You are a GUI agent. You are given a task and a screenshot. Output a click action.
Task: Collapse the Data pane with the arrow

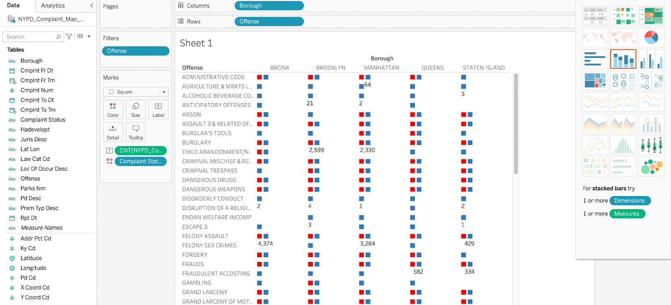tap(91, 5)
